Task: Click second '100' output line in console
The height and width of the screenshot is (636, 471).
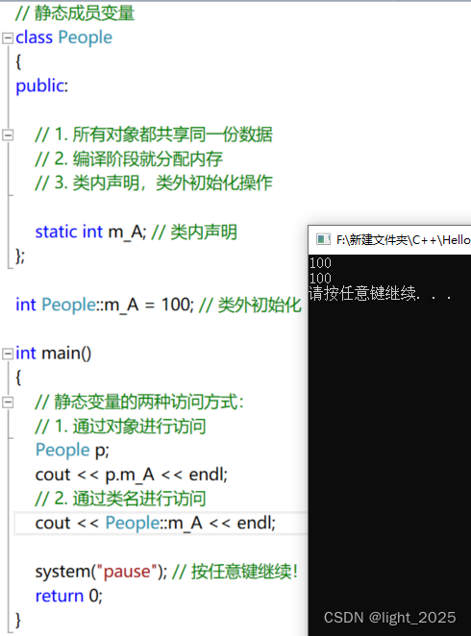Action: tap(320, 279)
